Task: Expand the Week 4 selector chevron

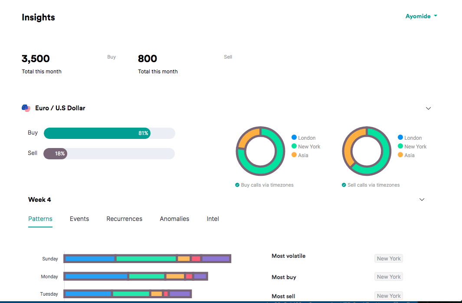Action: (x=422, y=200)
